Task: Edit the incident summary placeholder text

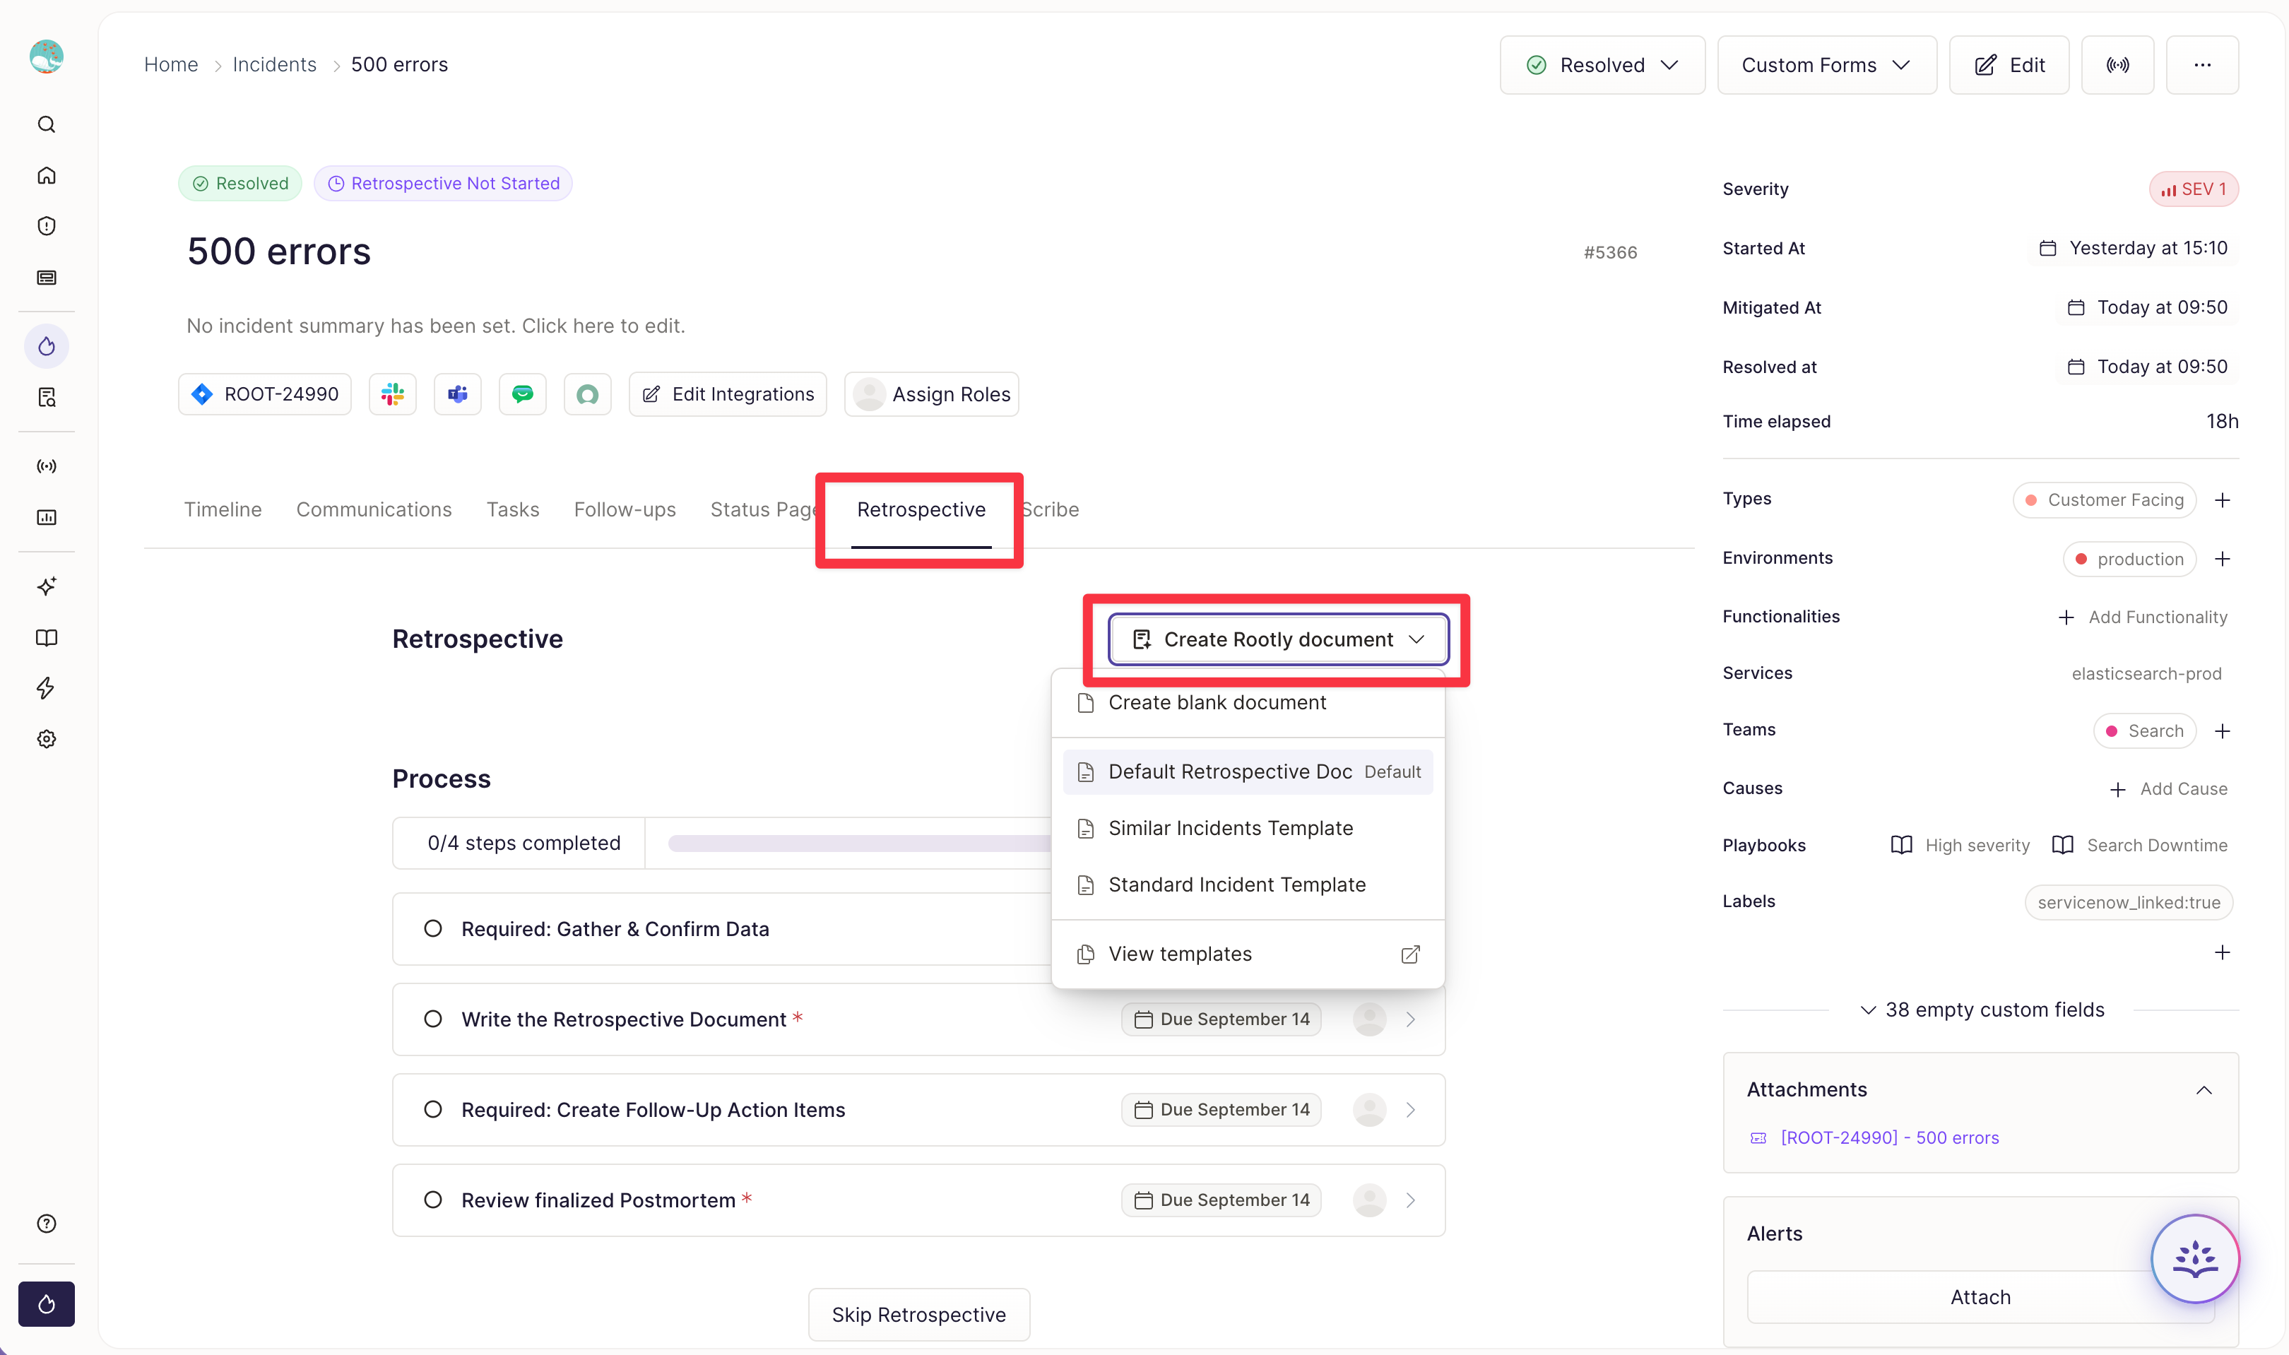Action: click(x=435, y=326)
